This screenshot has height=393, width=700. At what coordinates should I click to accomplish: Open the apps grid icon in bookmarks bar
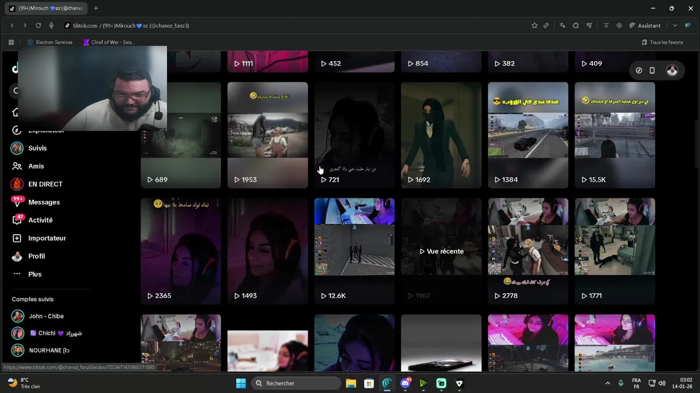coord(11,42)
